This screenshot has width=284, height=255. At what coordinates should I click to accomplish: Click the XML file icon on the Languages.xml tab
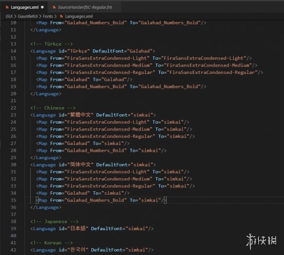point(7,7)
